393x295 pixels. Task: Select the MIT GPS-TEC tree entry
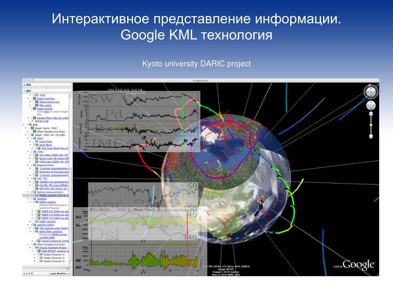(54, 188)
